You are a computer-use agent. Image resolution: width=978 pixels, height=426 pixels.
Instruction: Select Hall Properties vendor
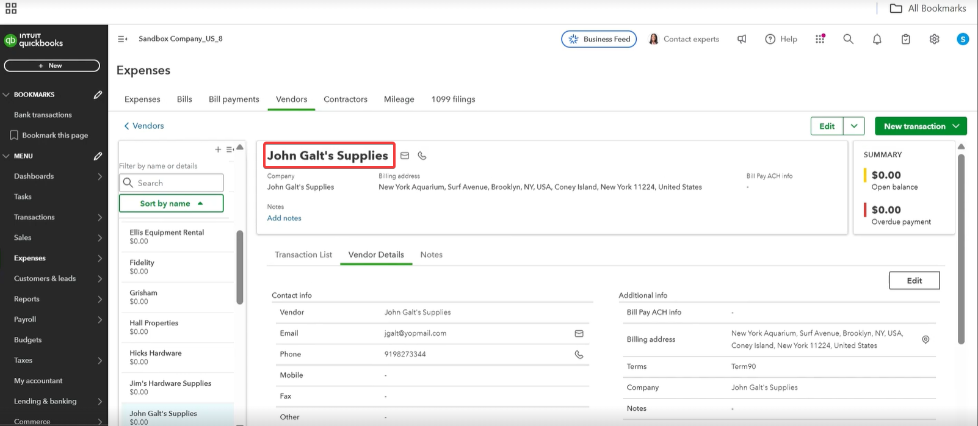coord(177,327)
